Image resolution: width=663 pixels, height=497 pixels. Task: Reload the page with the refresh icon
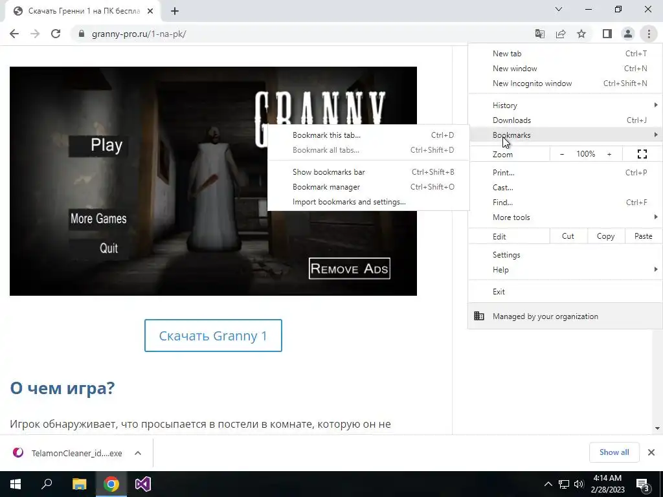coord(56,34)
